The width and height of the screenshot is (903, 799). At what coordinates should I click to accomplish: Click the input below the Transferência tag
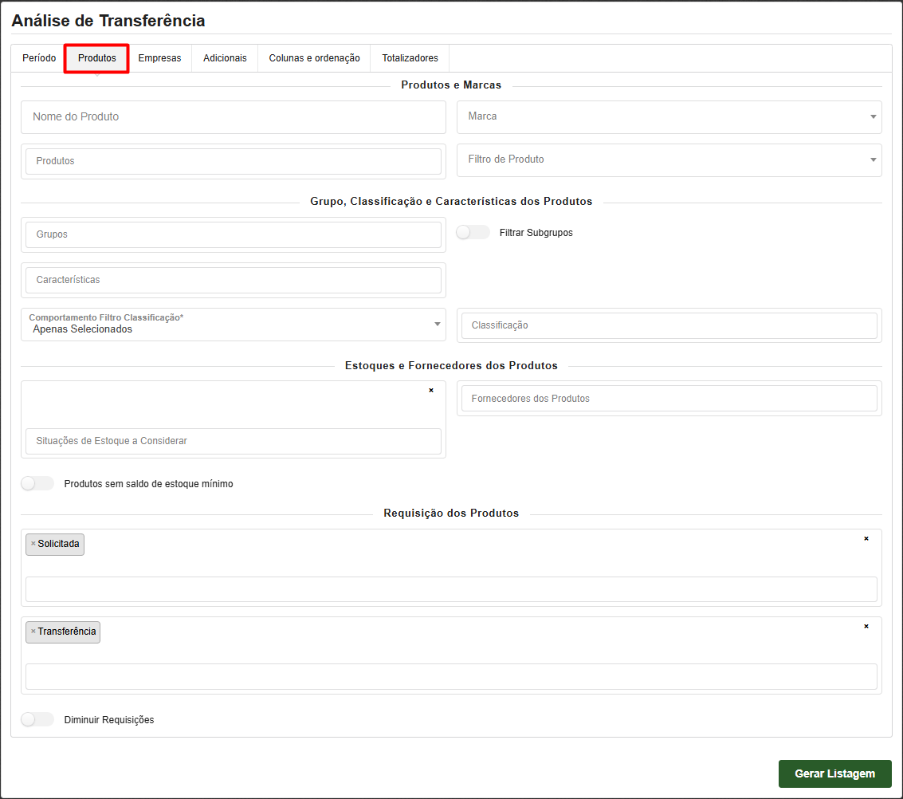pos(451,677)
